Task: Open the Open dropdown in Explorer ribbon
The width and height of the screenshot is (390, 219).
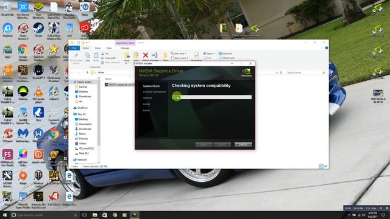Action: click(208, 54)
